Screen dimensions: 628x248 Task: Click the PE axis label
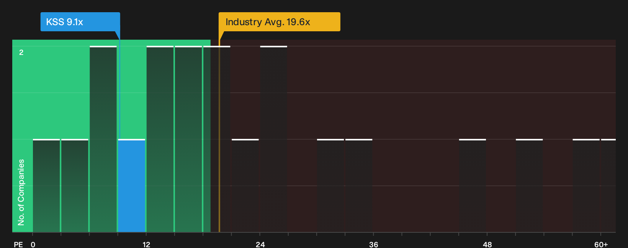tap(18, 244)
